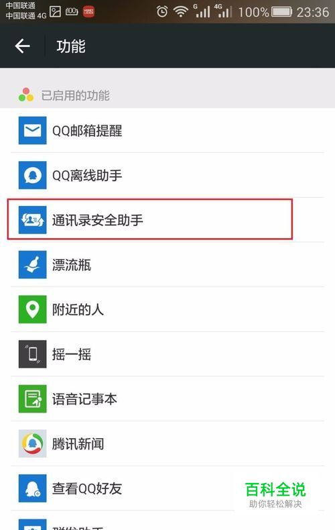
Task: Open the 漂流瓶 feature
Action: click(x=167, y=264)
